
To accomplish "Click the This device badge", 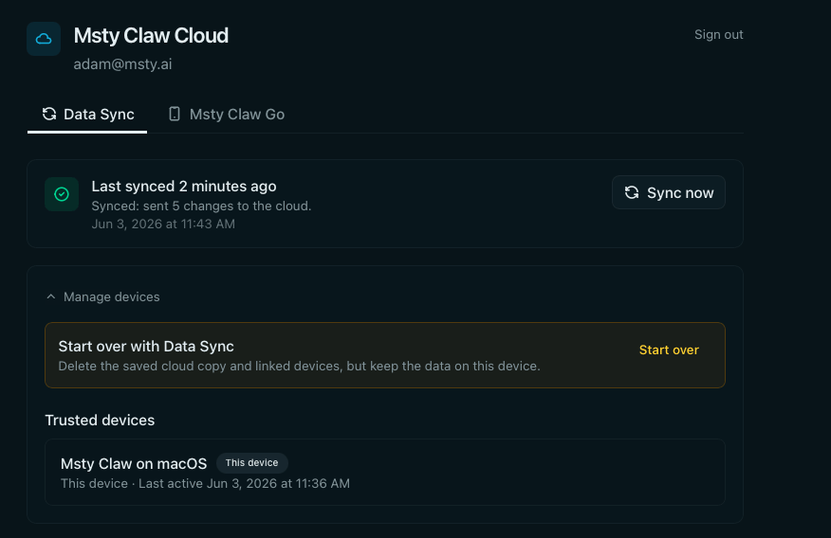I will 251,463.
